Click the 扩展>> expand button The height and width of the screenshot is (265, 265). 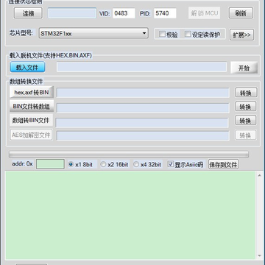coord(241,35)
